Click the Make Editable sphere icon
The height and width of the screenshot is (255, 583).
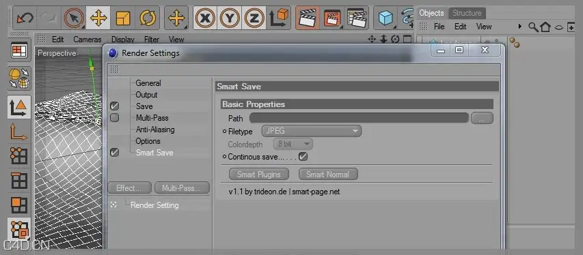(19, 78)
